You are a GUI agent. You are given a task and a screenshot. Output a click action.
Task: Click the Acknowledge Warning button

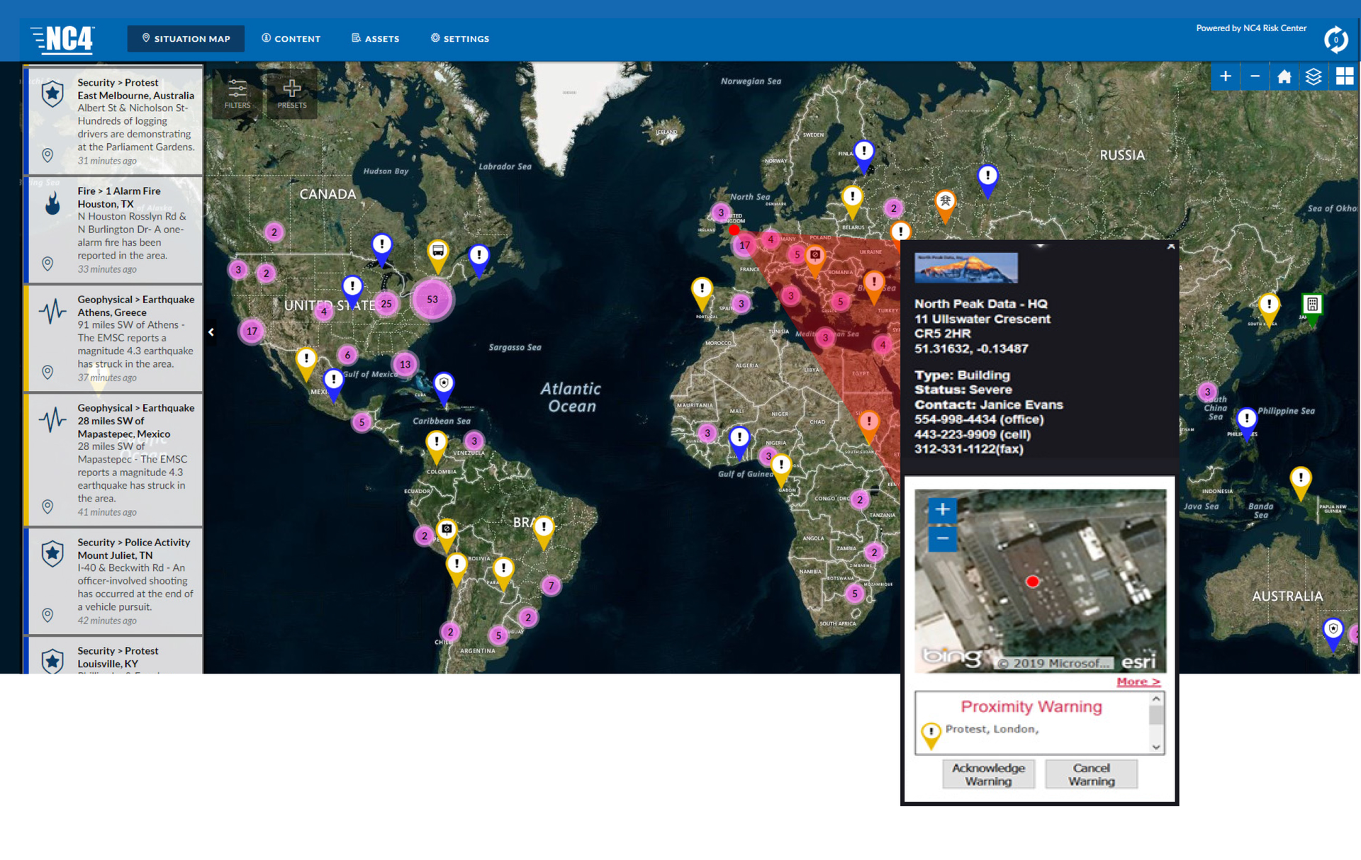point(988,774)
